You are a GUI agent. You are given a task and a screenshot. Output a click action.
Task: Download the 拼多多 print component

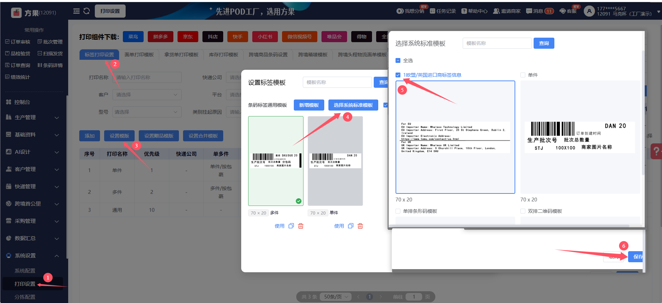pos(161,37)
